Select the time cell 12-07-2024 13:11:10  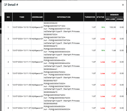(x=22, y=73)
